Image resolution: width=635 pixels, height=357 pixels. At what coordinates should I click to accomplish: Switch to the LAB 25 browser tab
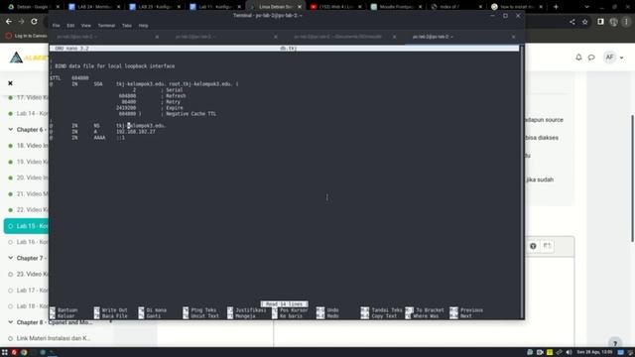156,7
